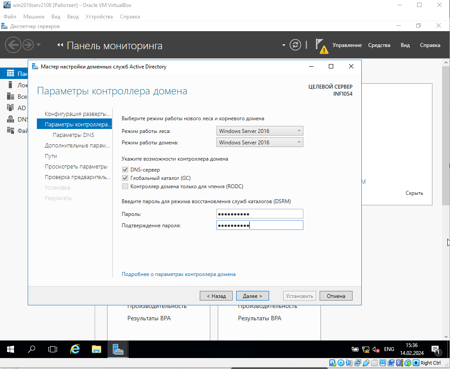Select the file services icon in sidebar
The height and width of the screenshot is (369, 450).
11,131
